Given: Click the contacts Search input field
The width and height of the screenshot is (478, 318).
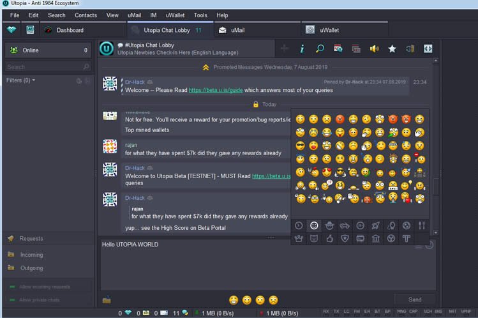Looking at the screenshot, I should (x=43, y=66).
